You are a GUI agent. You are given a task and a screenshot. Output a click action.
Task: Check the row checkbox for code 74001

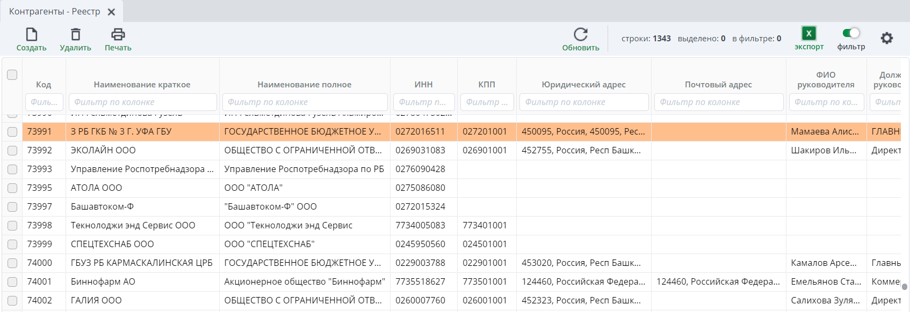click(12, 282)
